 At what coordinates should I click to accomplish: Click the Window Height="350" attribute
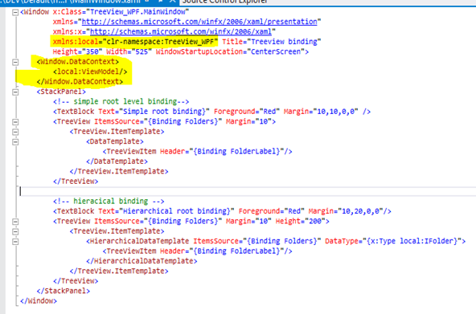point(77,51)
